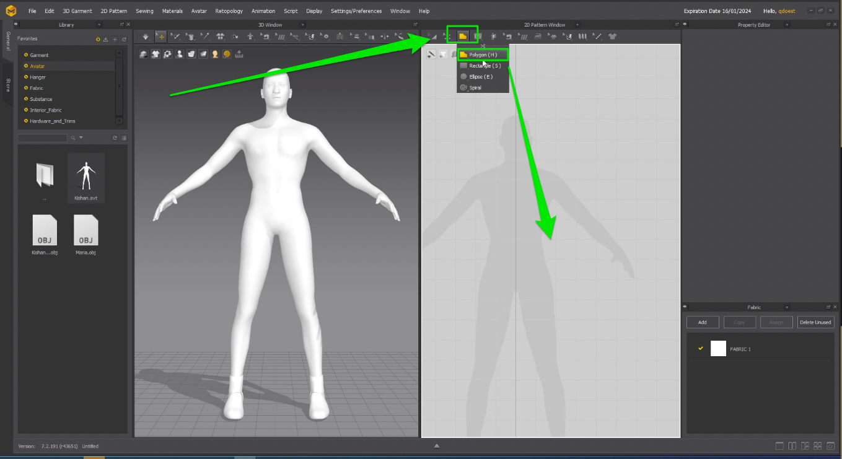Open the library search filter dropdown arrow

pyautogui.click(x=81, y=138)
